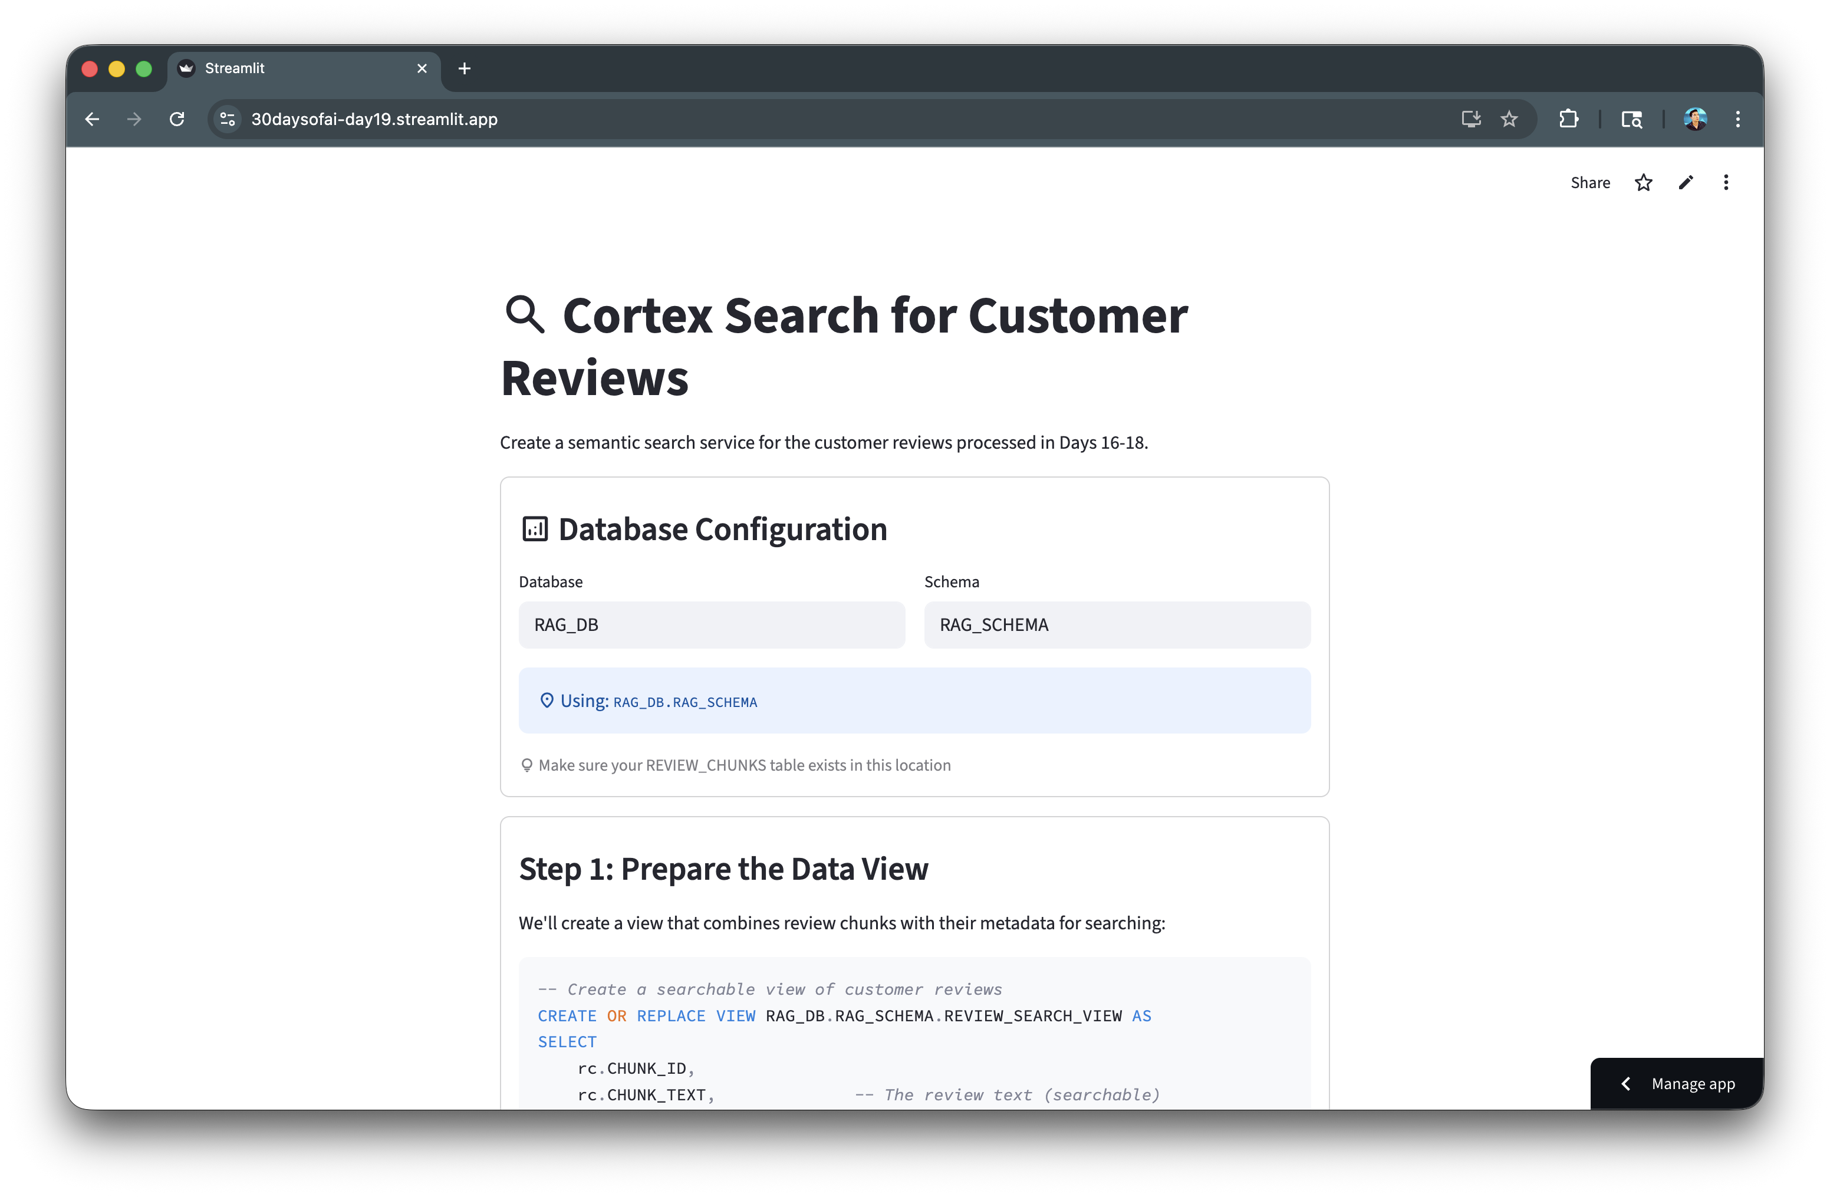Screen dimensions: 1830x1197
Task: Click the Schema input field with RAG_SCHEMA
Action: (1117, 625)
